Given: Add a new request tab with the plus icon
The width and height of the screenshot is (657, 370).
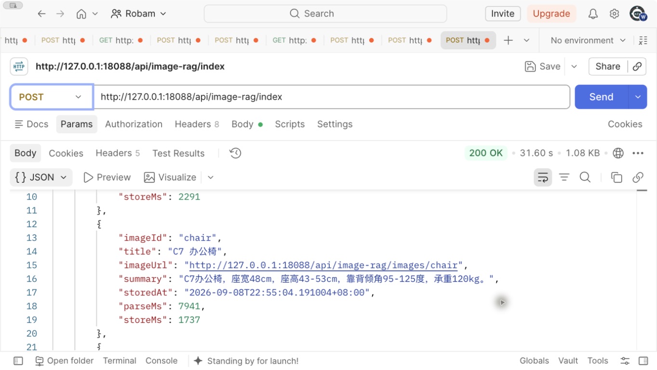Looking at the screenshot, I should [x=508, y=40].
